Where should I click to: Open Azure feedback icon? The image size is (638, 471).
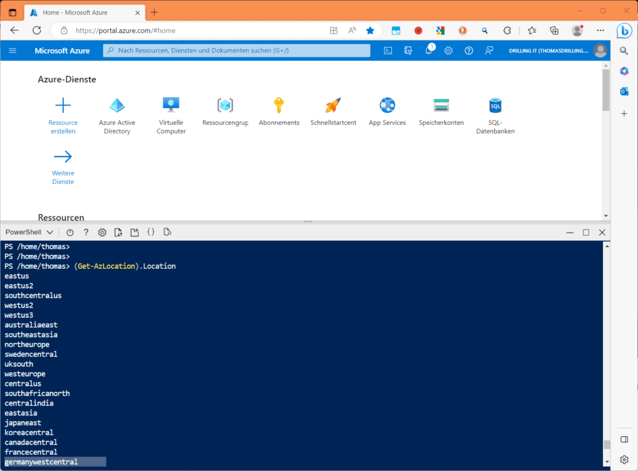click(x=489, y=51)
